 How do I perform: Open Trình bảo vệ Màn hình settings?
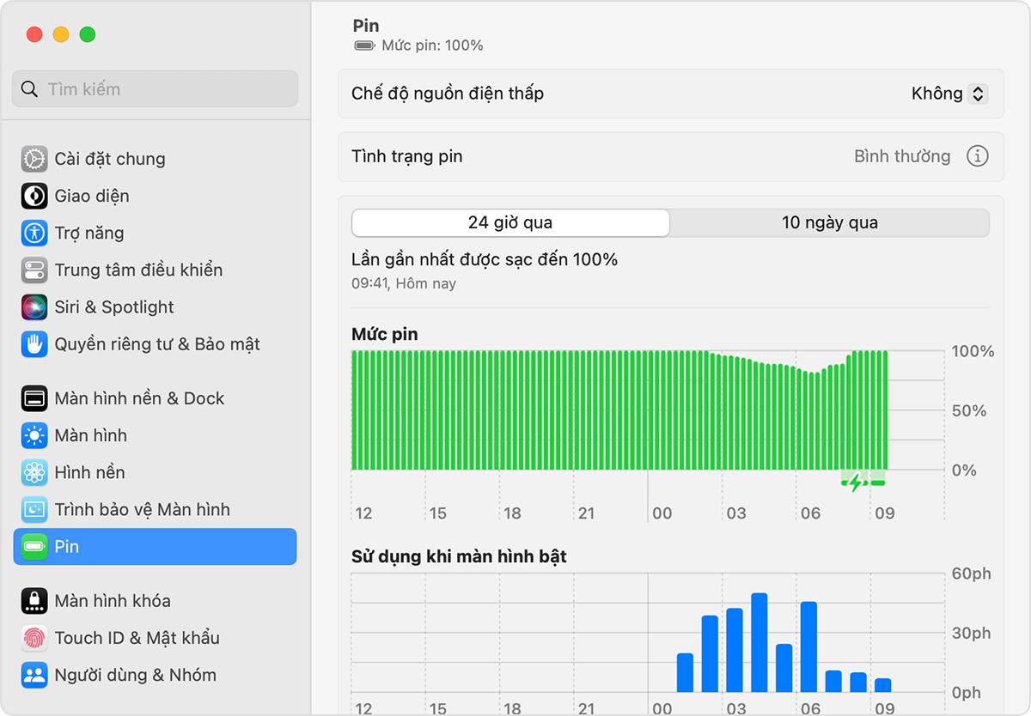point(142,509)
